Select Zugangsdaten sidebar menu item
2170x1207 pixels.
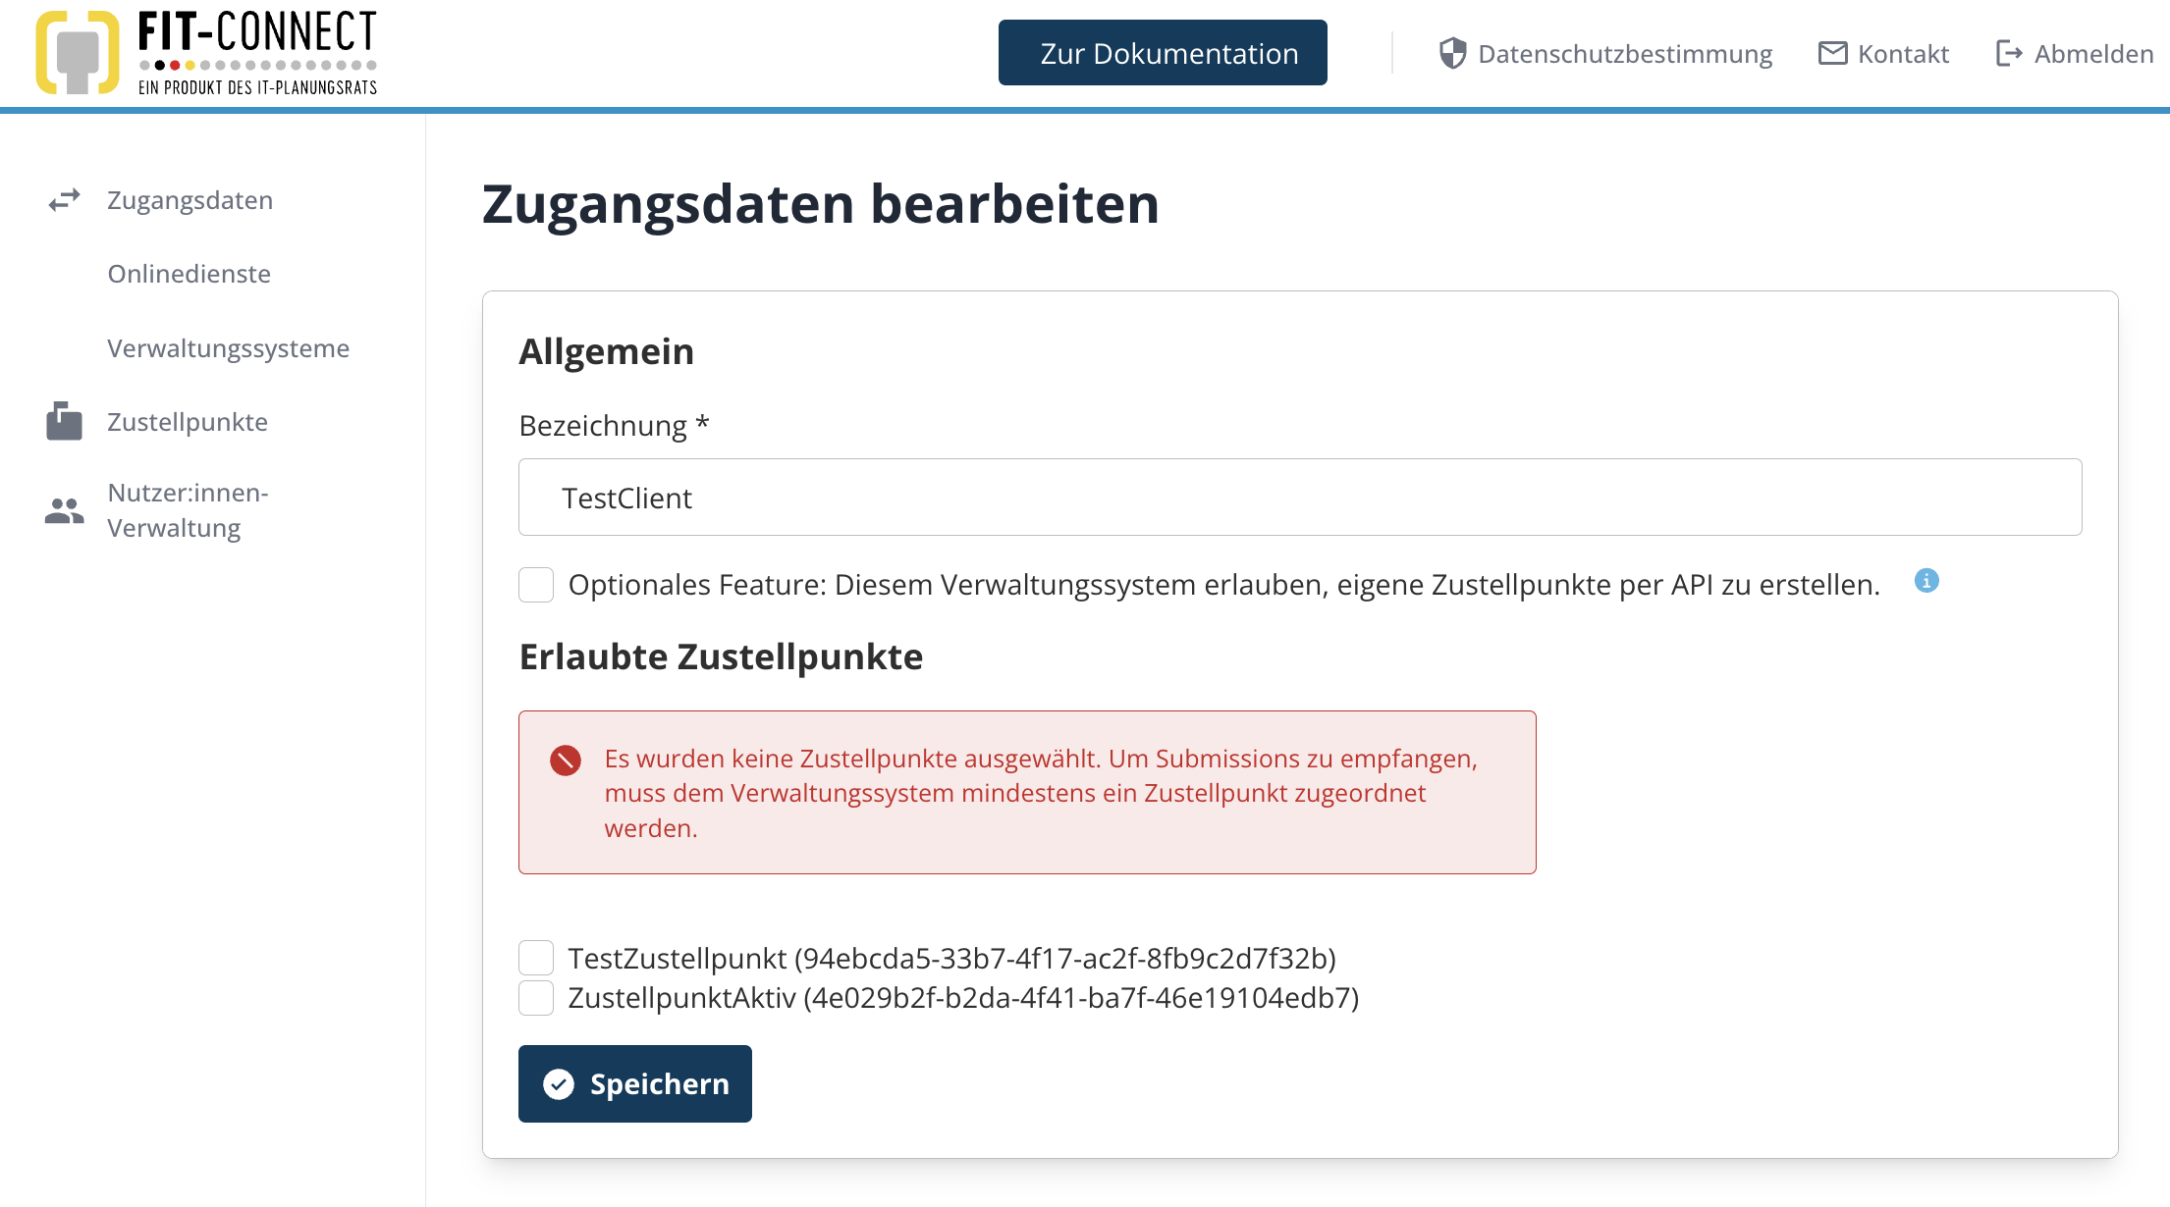pos(190,200)
